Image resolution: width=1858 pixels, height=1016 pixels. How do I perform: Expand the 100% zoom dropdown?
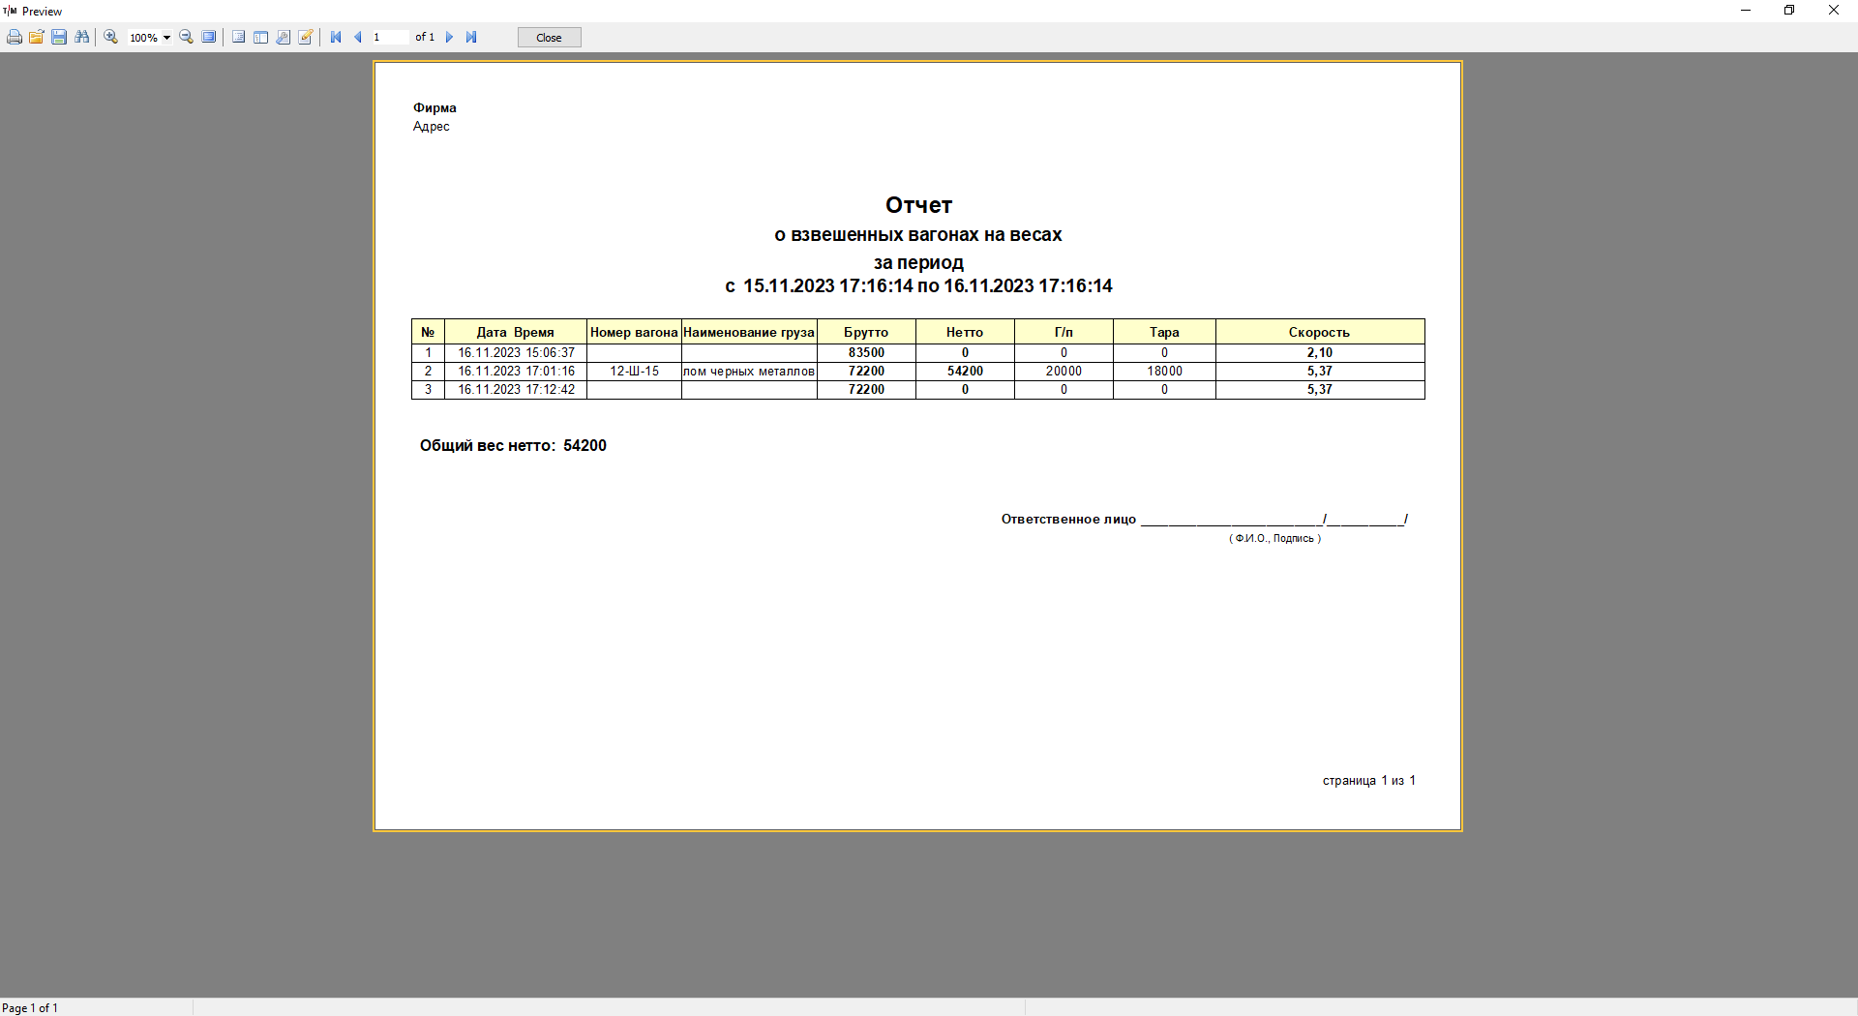tap(166, 38)
